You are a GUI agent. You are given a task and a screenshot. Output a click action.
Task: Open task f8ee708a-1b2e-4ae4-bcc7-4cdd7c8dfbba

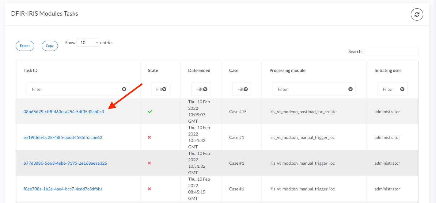coord(63,189)
